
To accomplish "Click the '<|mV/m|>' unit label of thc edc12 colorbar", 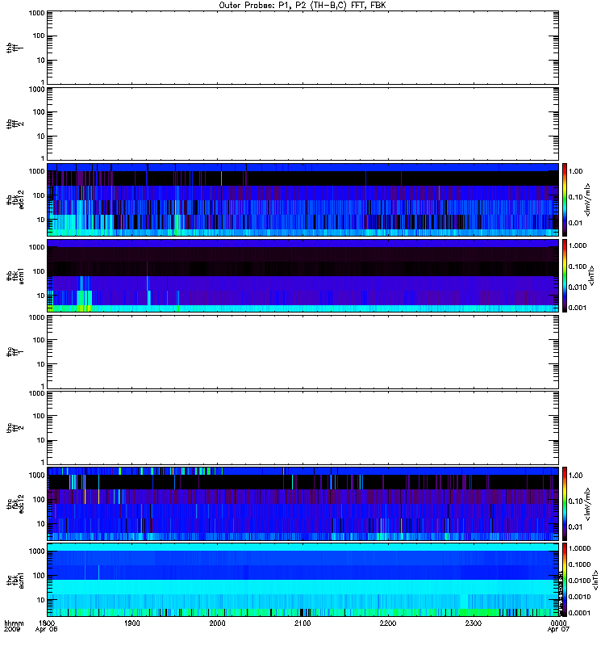I will [x=588, y=503].
